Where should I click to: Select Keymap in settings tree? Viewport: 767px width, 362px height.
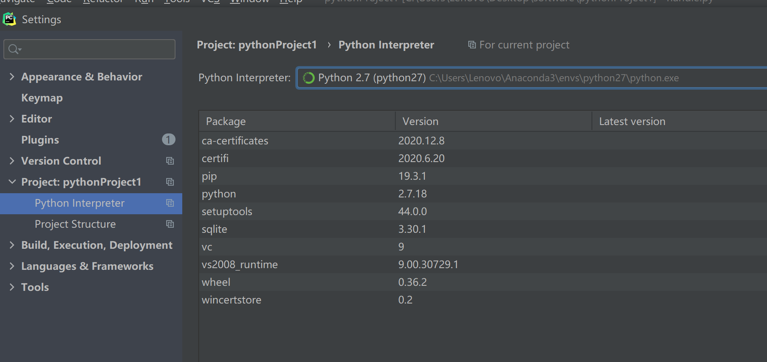[42, 98]
